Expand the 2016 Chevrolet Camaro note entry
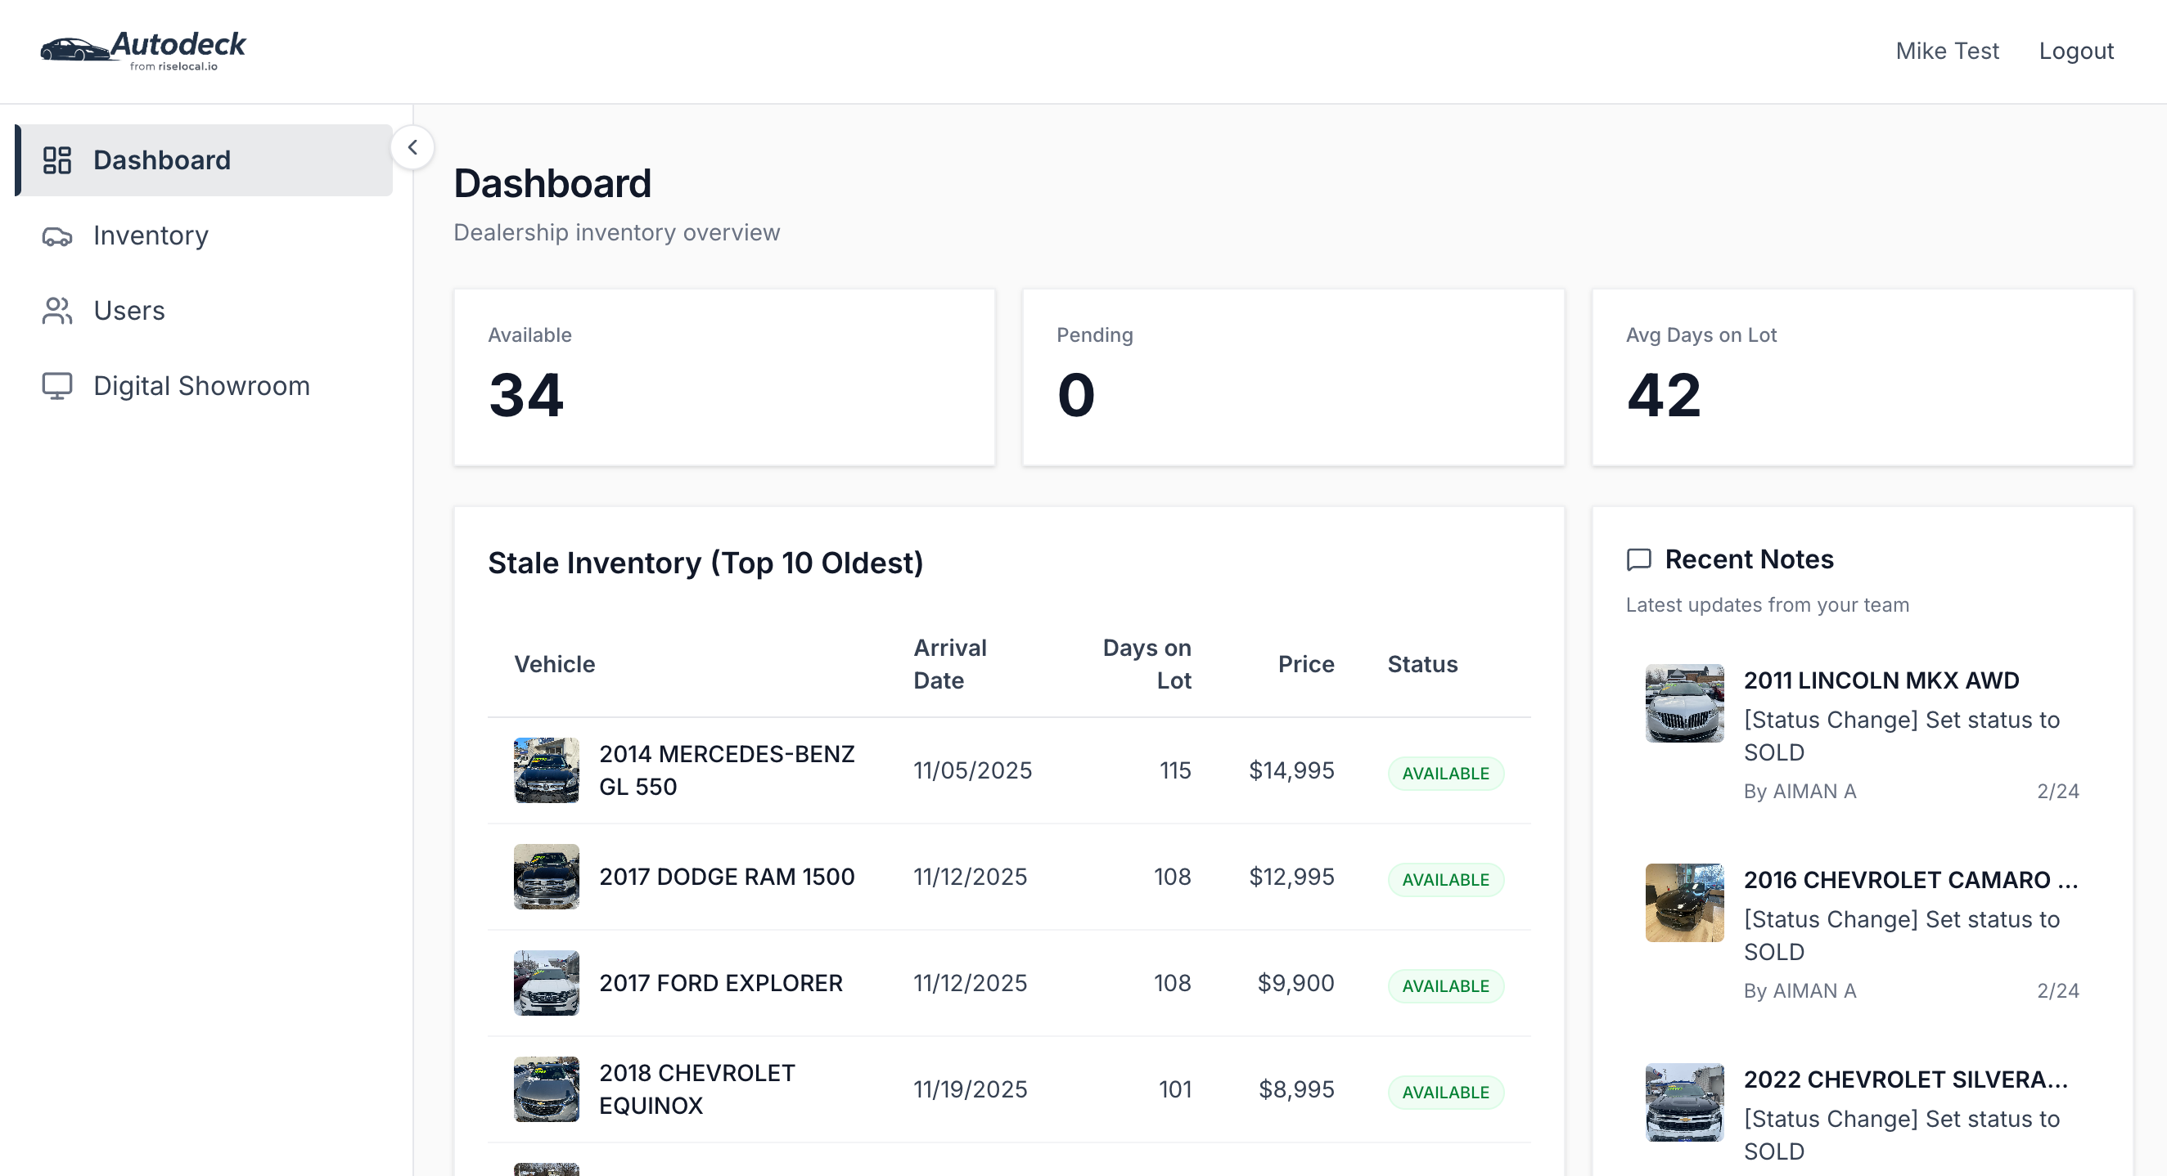 tap(1912, 880)
